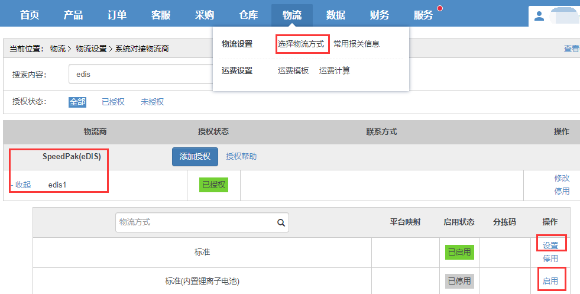The image size is (580, 294).
Task: Click the magnifier search icon
Action: point(281,222)
